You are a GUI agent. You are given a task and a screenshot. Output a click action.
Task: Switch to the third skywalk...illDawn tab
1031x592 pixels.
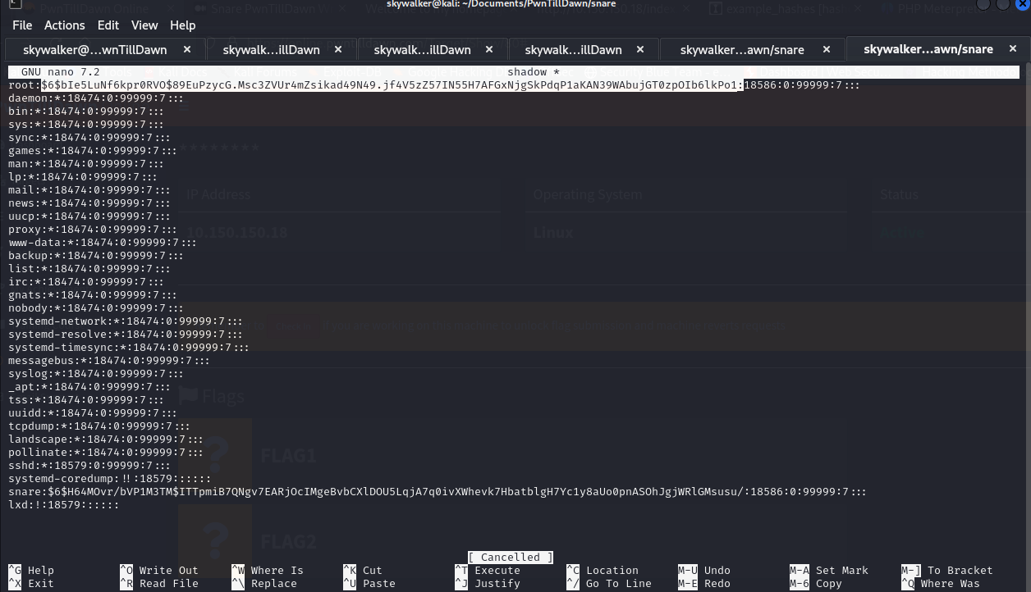422,49
